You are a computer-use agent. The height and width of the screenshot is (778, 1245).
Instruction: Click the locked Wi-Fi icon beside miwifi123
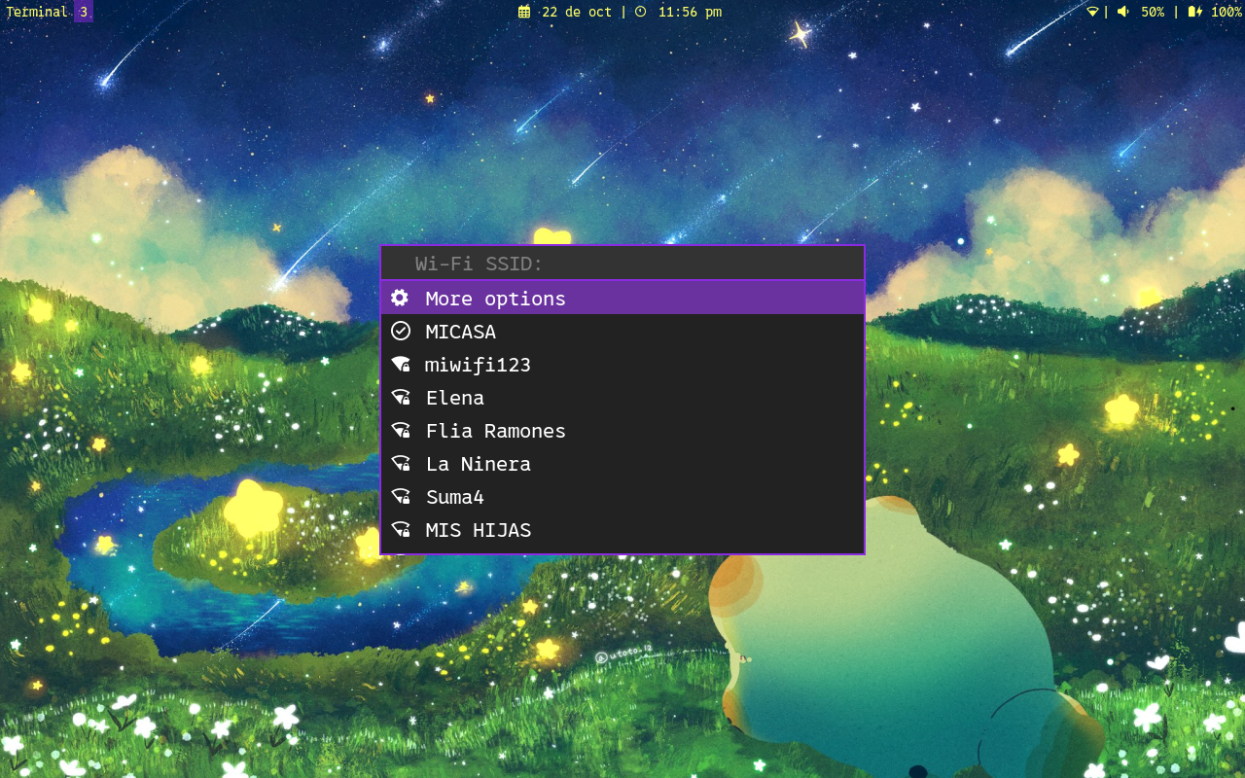coord(401,364)
